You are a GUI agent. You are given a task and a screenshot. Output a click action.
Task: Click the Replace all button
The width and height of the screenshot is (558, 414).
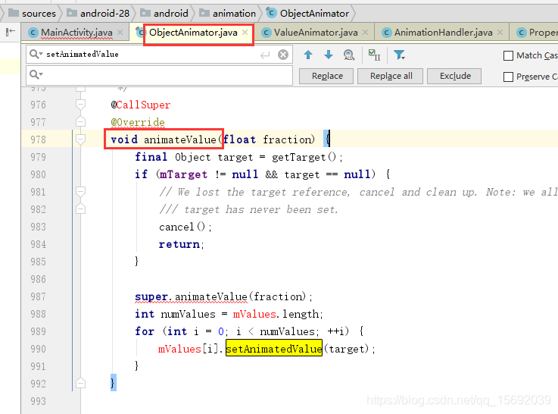[391, 77]
